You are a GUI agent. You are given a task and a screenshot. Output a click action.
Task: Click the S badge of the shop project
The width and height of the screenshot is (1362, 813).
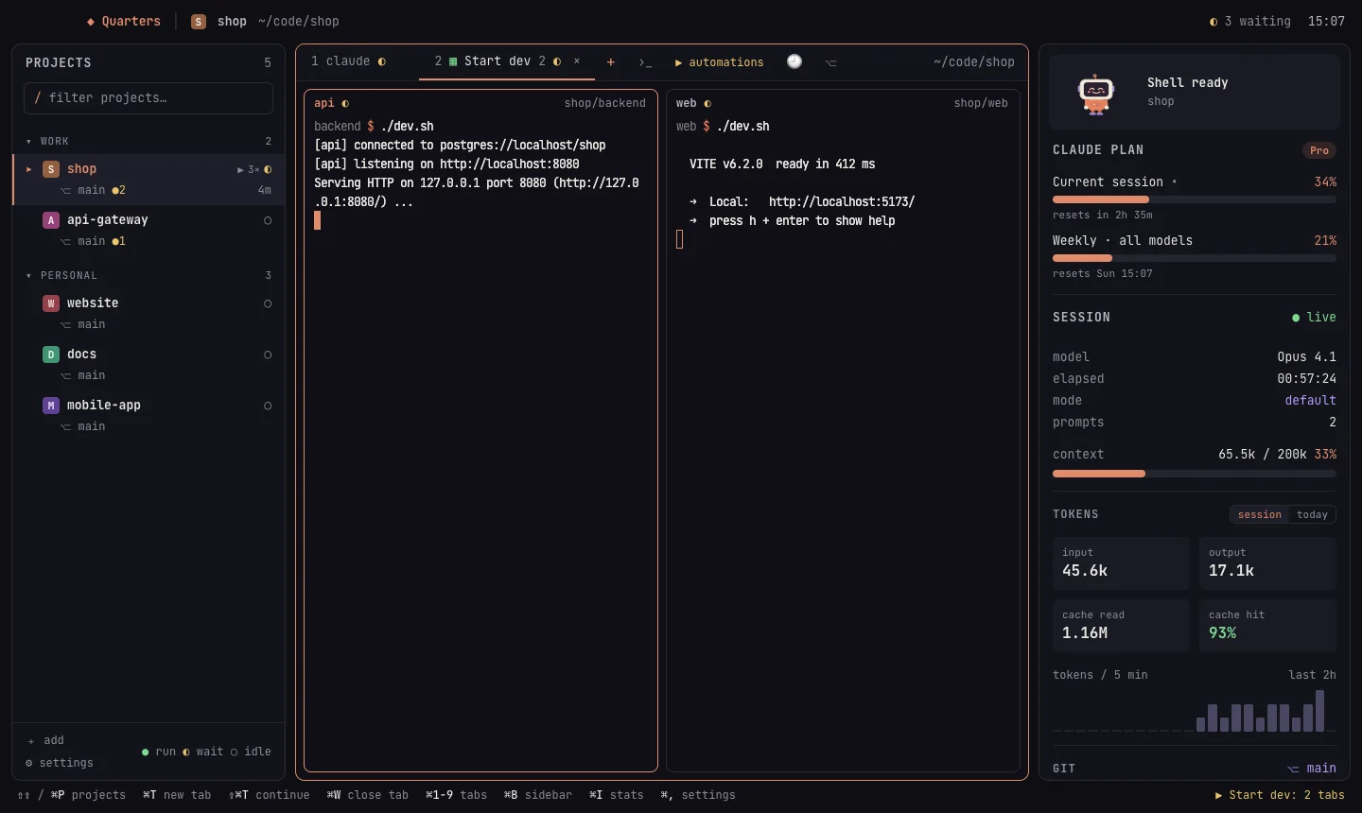click(51, 169)
